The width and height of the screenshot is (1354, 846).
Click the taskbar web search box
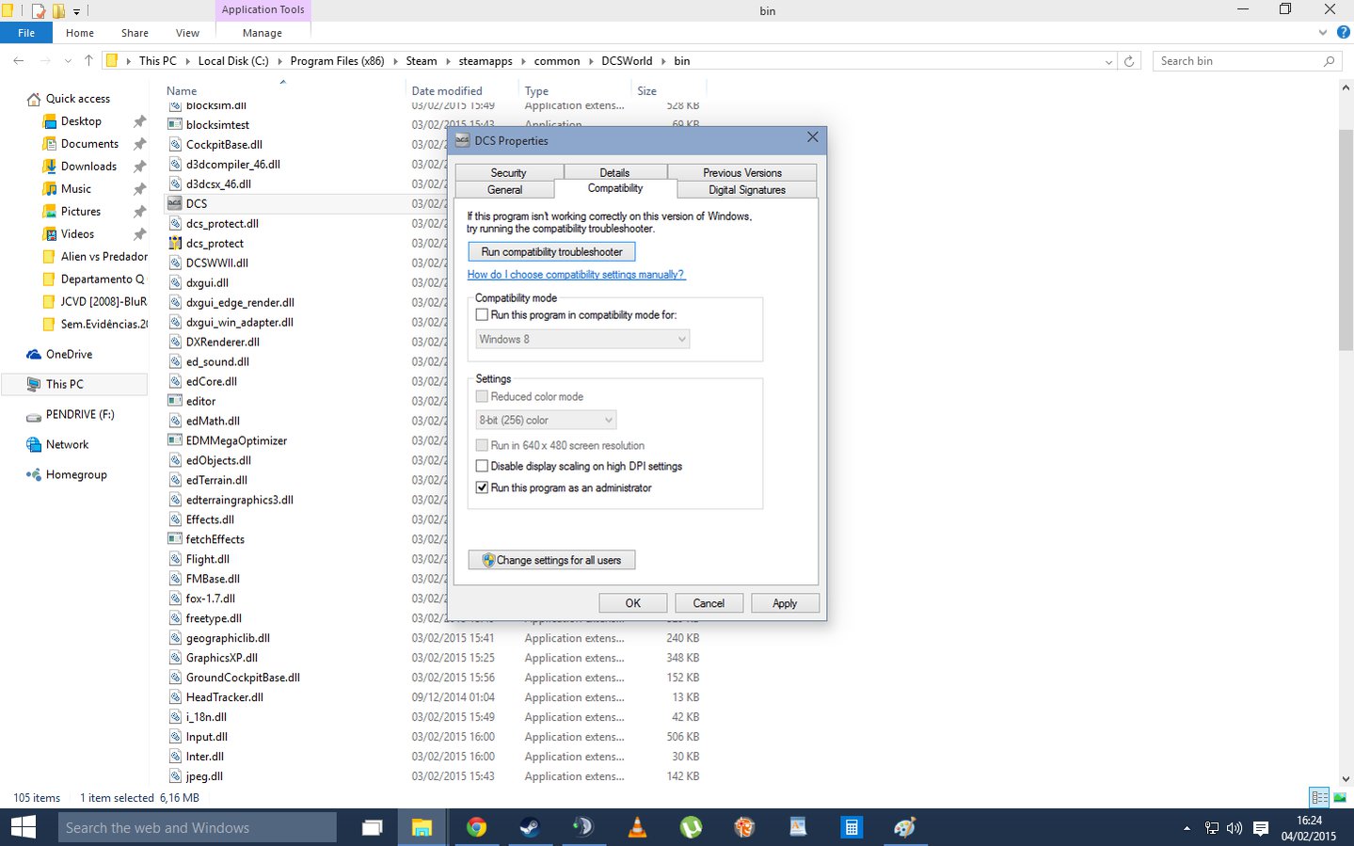196,828
